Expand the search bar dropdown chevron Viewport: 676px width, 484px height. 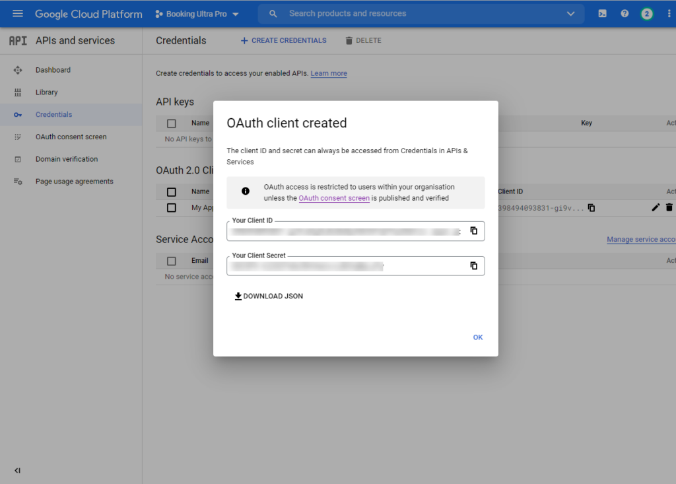(570, 14)
